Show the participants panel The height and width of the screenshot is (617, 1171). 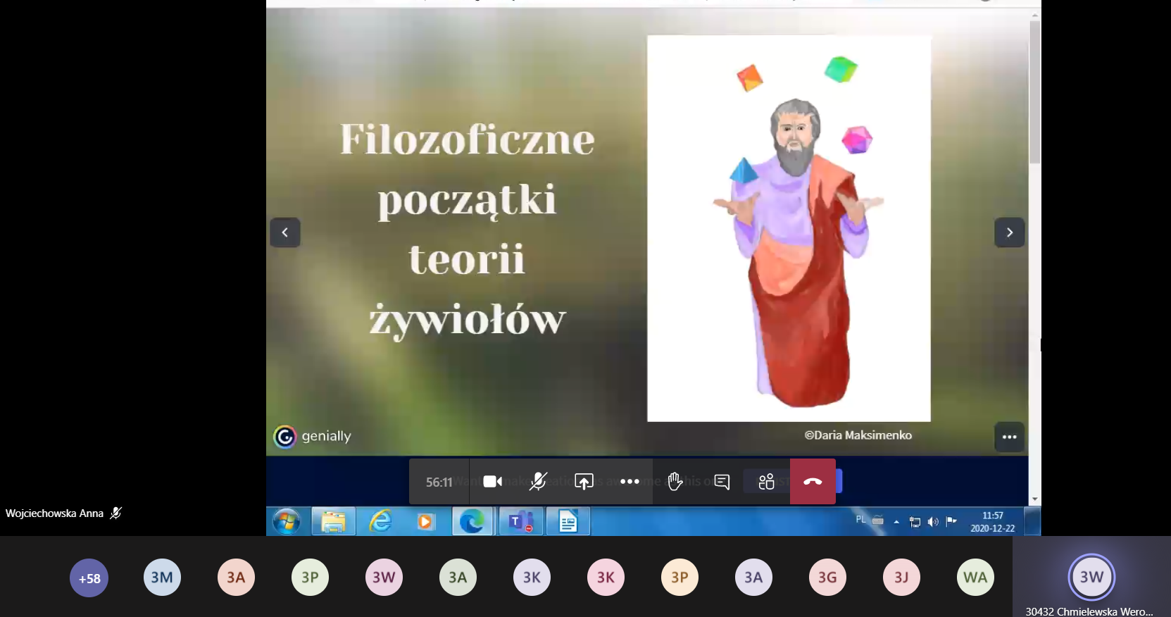[766, 482]
